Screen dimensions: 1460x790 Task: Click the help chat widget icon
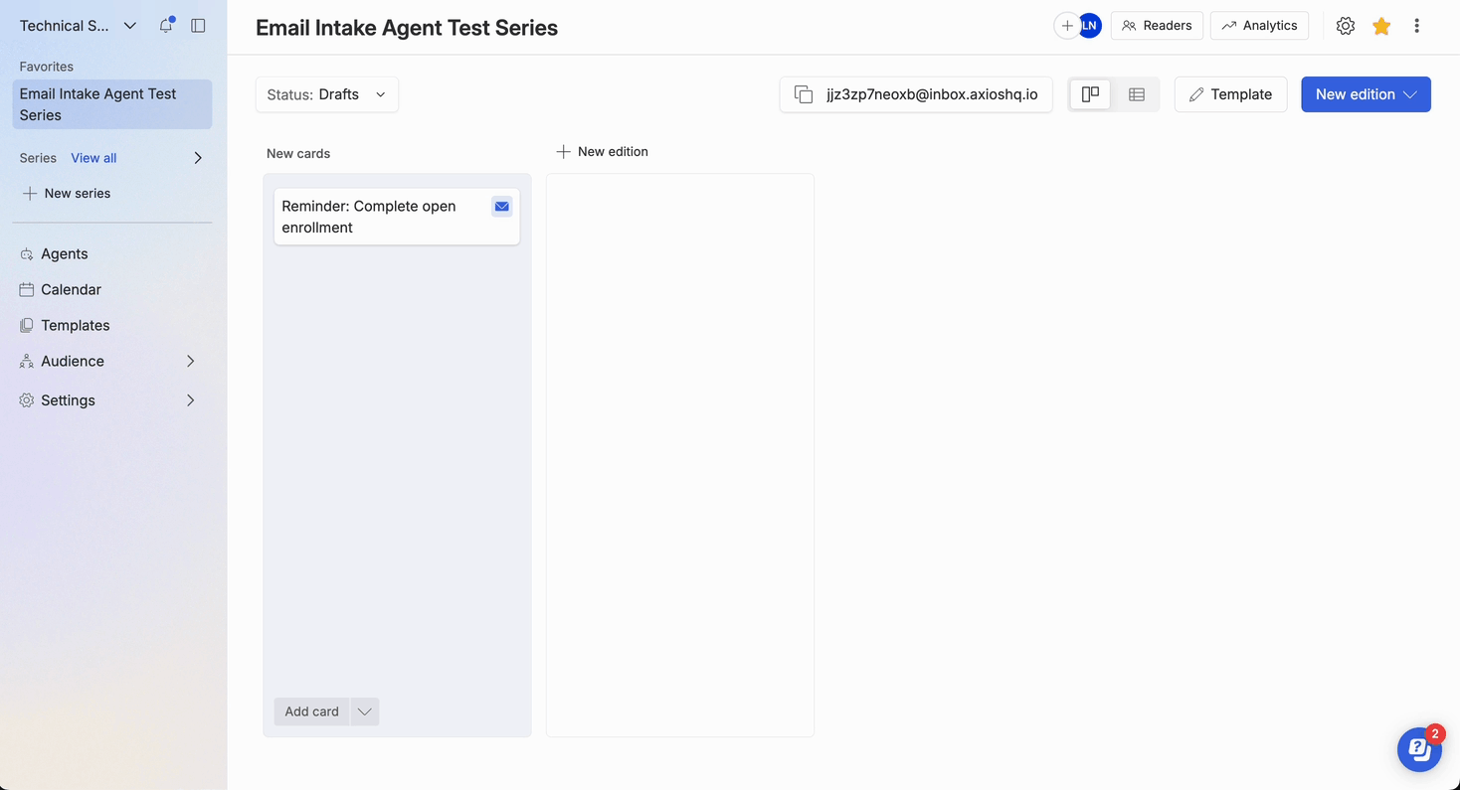pos(1418,749)
